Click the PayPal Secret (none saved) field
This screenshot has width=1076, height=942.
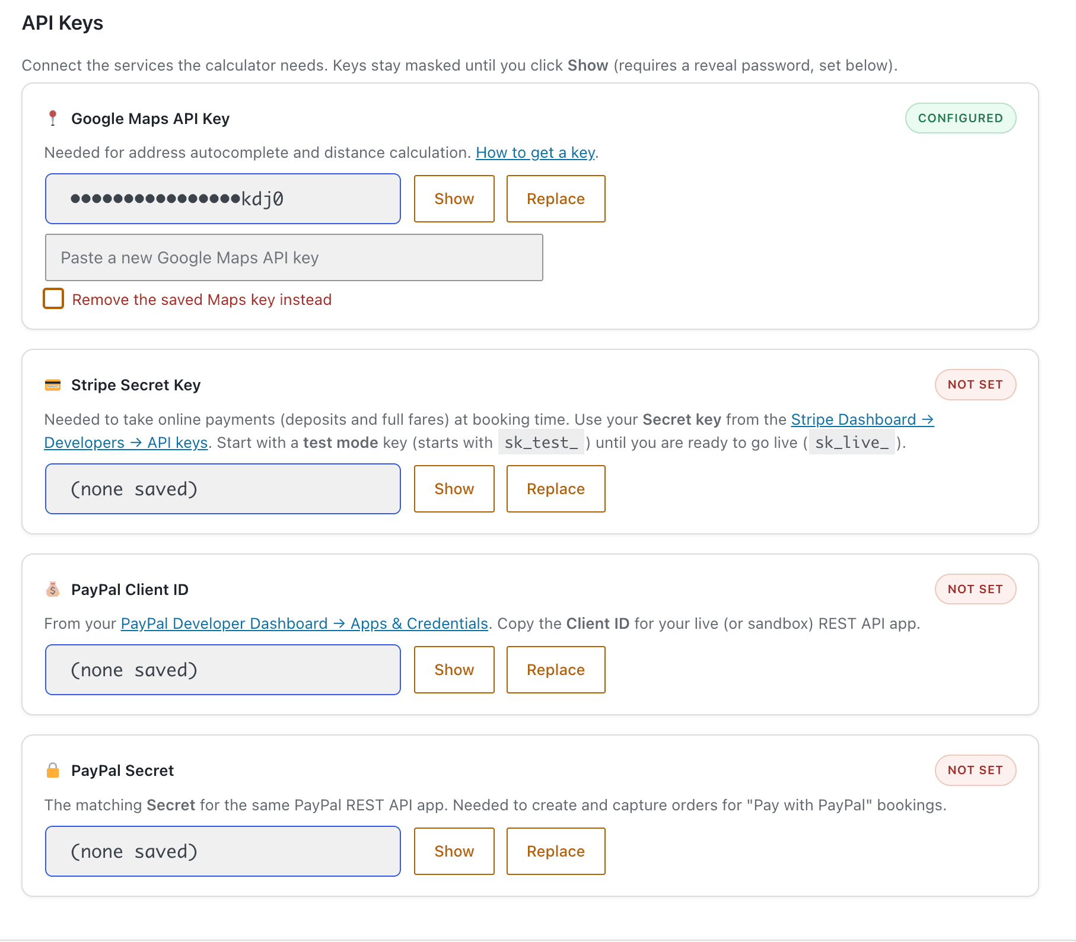tap(223, 851)
